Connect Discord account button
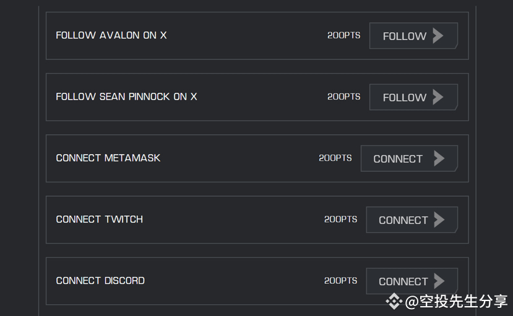Viewport: 513px width, 316px height. [x=412, y=281]
